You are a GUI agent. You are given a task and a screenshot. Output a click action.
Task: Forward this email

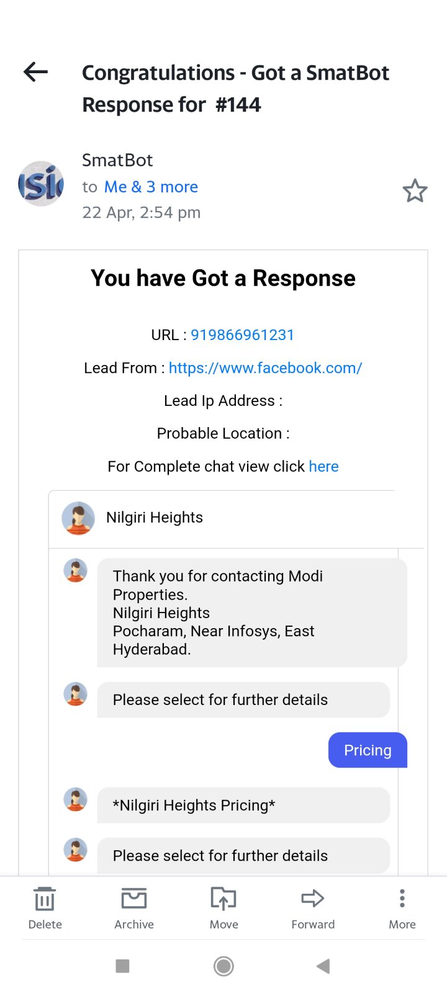(x=313, y=907)
